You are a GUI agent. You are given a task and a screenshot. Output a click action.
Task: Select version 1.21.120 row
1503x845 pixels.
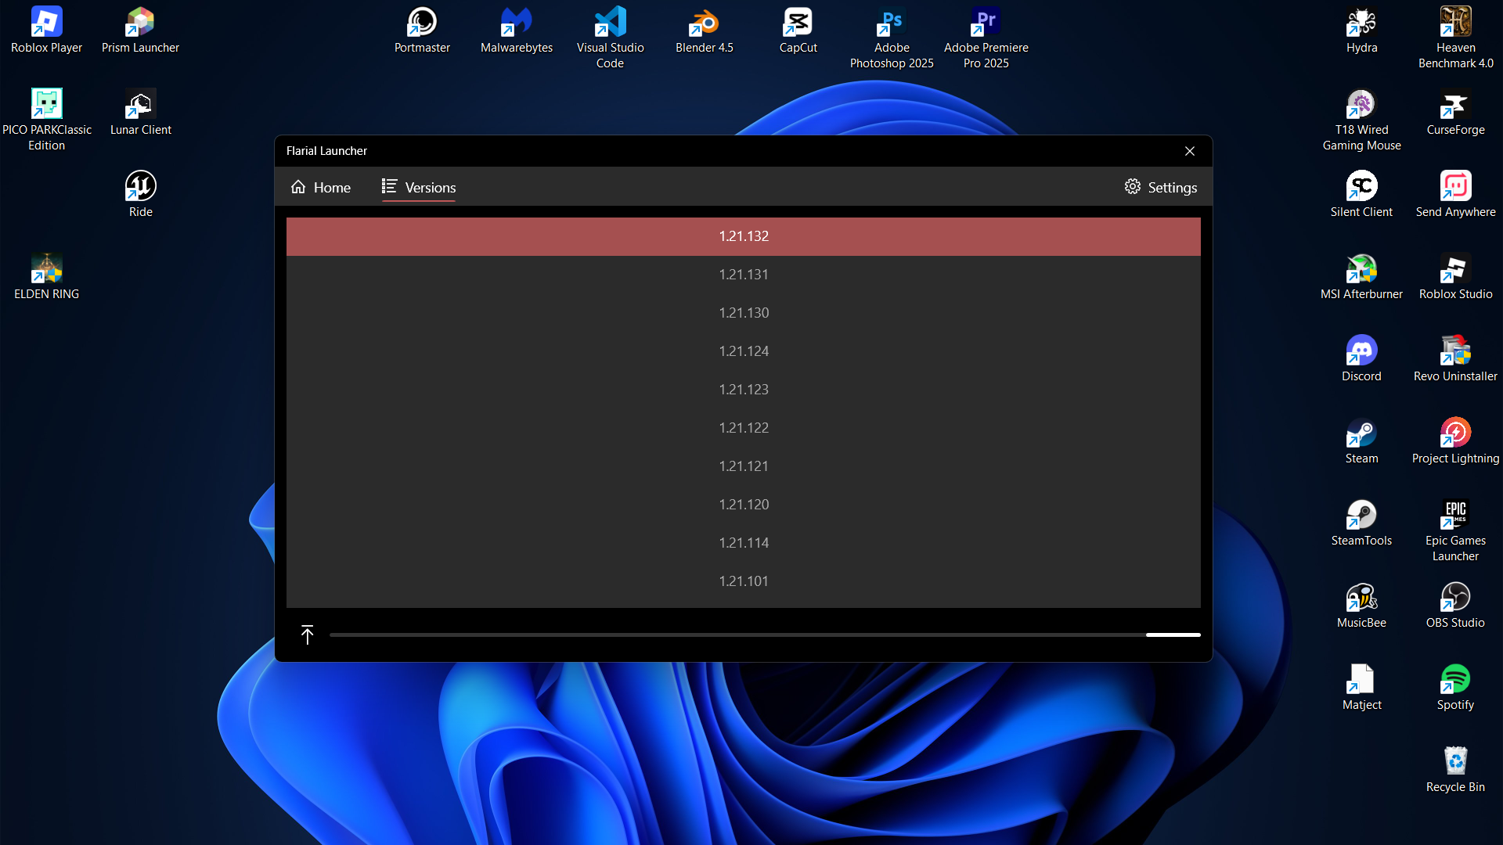pyautogui.click(x=743, y=505)
